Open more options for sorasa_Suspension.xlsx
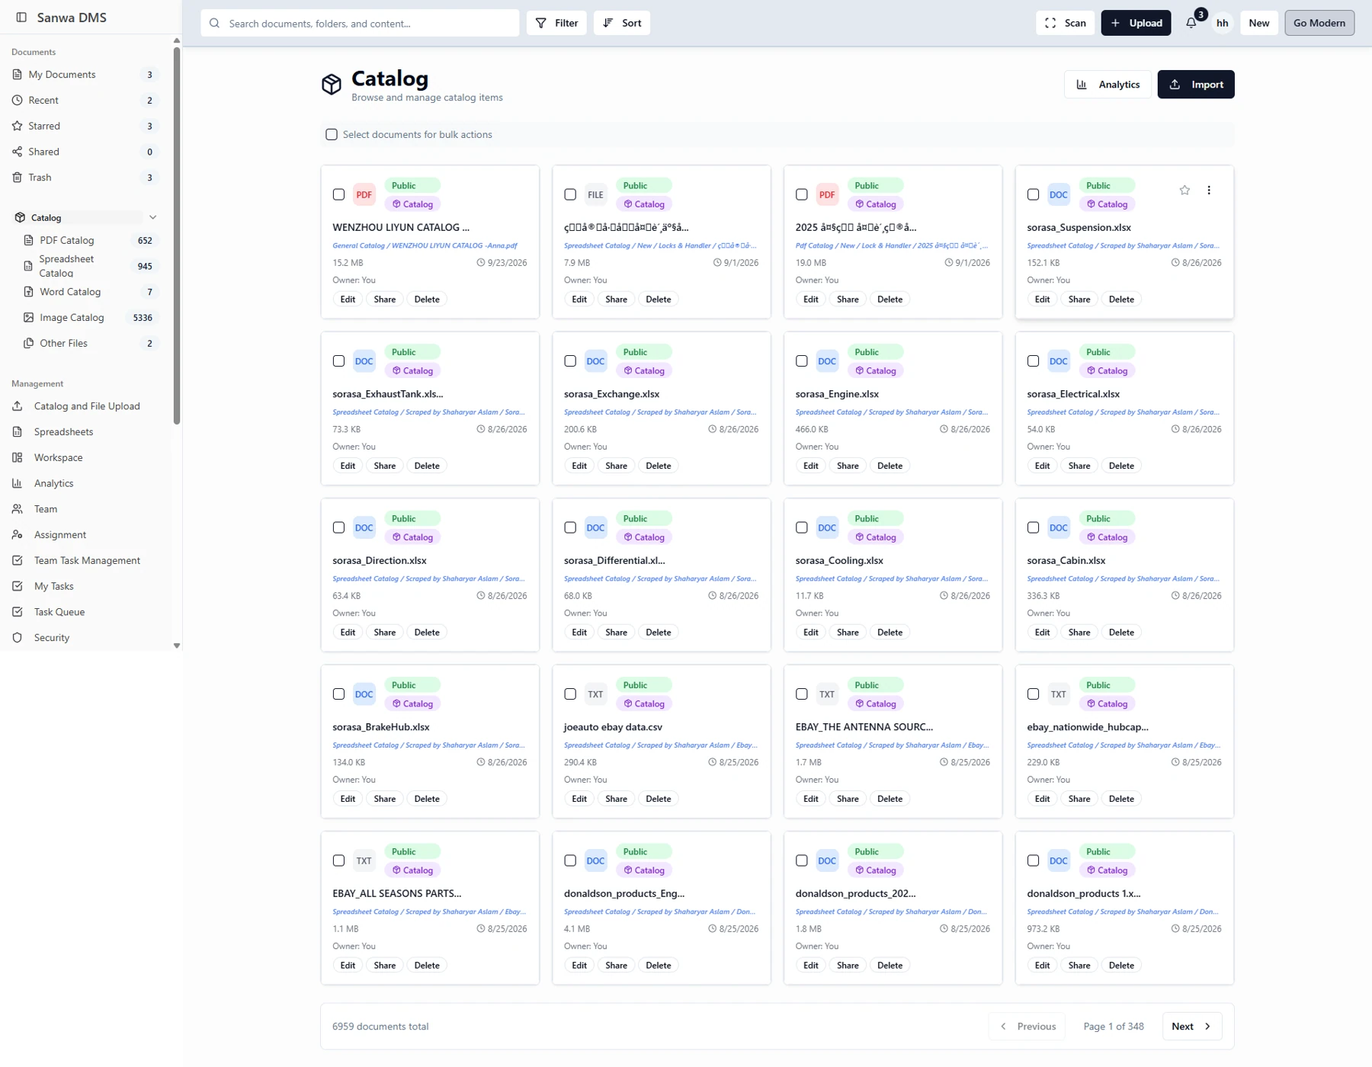The height and width of the screenshot is (1067, 1372). coord(1209,191)
